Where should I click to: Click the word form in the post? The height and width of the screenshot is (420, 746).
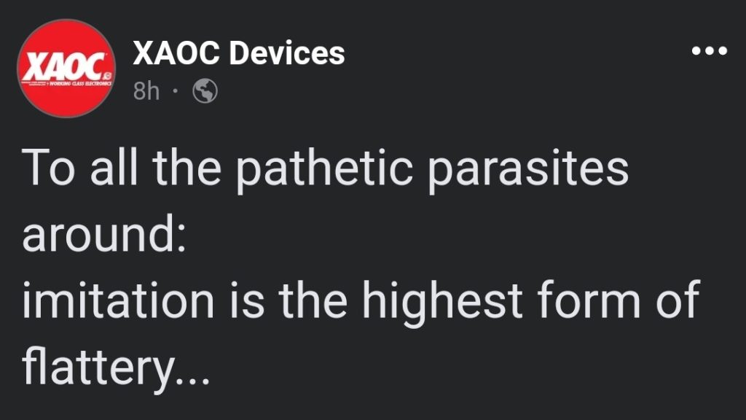[x=589, y=300]
